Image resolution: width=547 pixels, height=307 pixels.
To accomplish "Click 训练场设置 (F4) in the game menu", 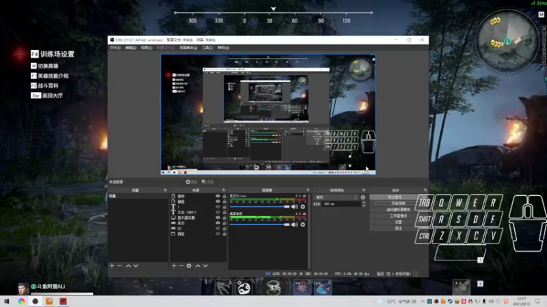I will coord(53,54).
